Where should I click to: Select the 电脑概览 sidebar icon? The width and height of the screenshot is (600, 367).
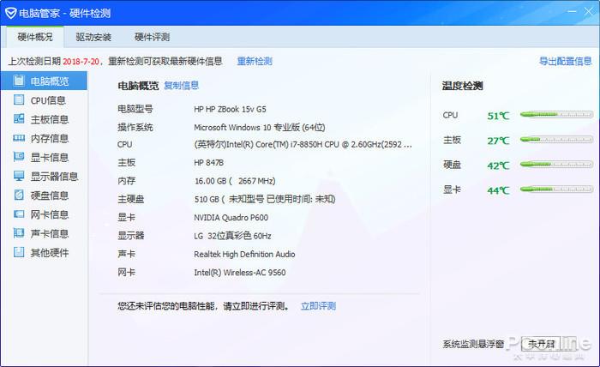19,81
